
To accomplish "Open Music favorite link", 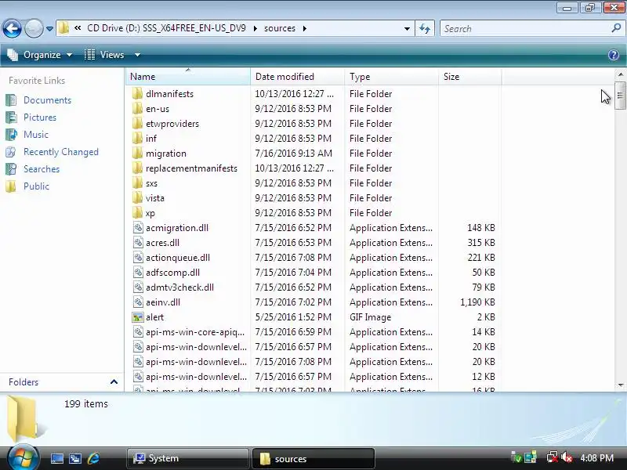I will pyautogui.click(x=35, y=135).
